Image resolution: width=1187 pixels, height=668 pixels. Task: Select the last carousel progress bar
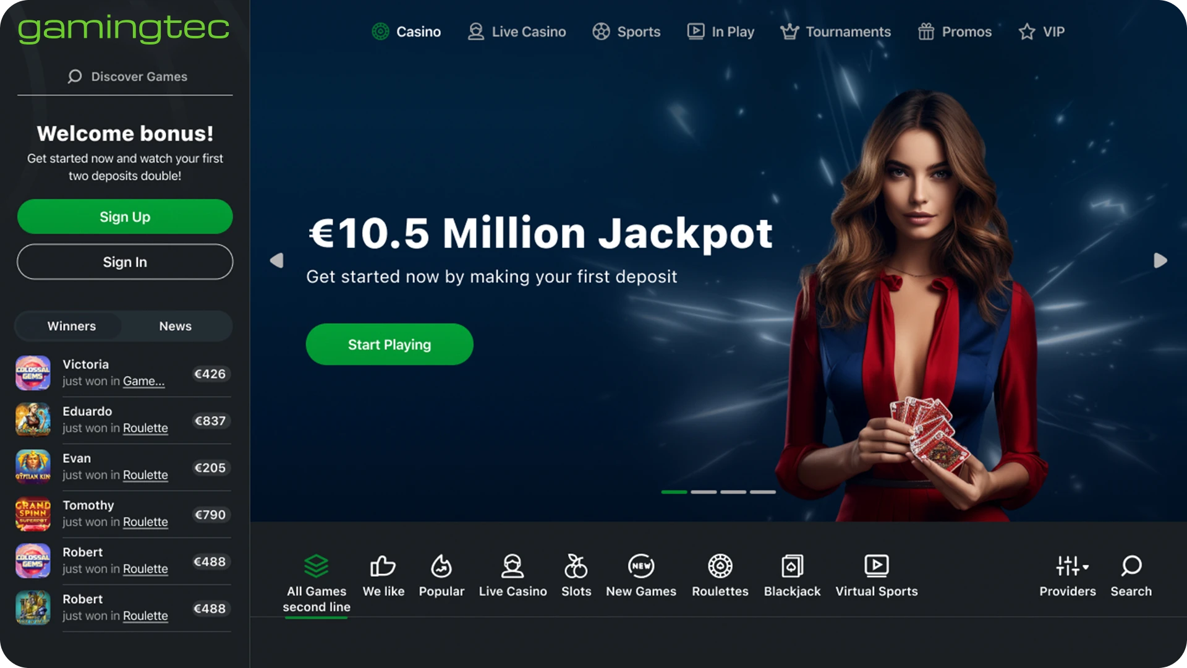click(762, 492)
